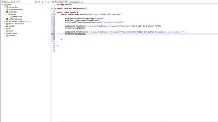Screen dimensions: 218x122
Task: Expand the src folder node
Action: pyautogui.click(x=4, y=28)
